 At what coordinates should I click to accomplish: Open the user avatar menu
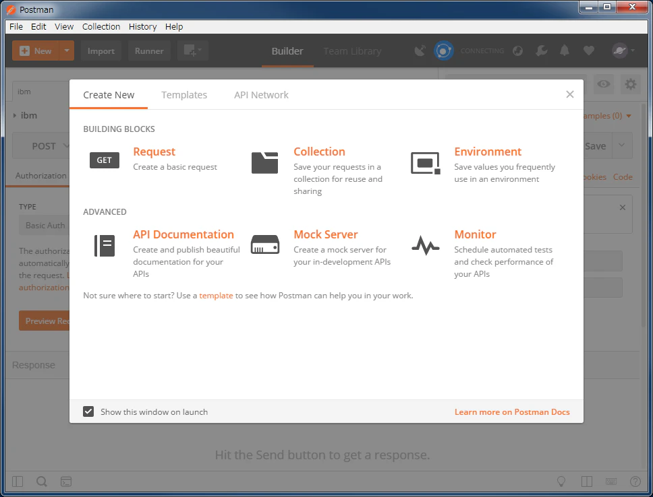point(623,51)
